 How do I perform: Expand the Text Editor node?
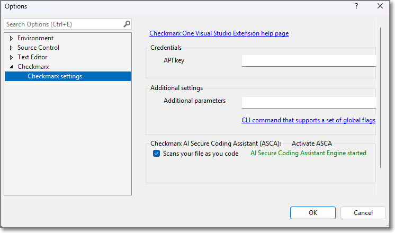[x=11, y=57]
